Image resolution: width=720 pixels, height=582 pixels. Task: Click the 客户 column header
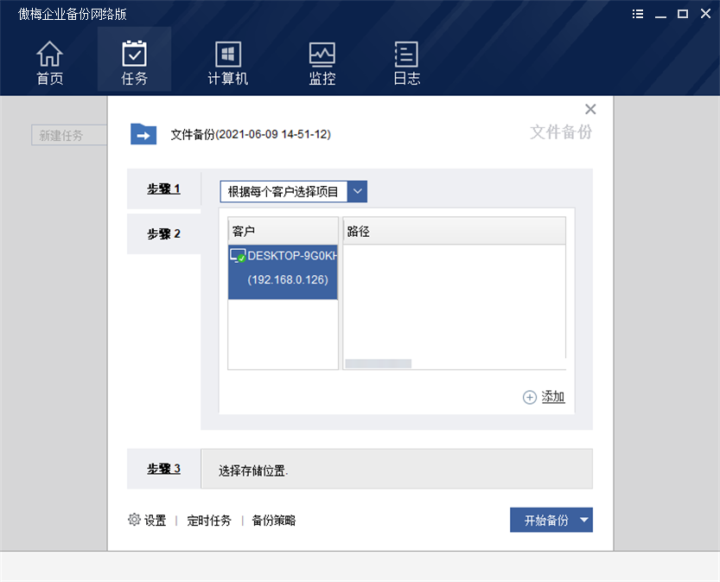[x=283, y=231]
